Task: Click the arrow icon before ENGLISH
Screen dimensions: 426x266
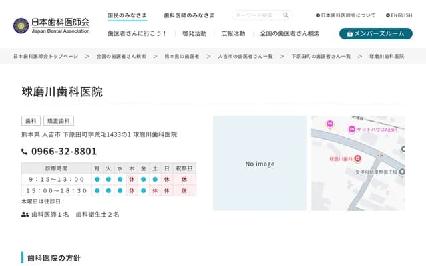Action: pyautogui.click(x=386, y=15)
